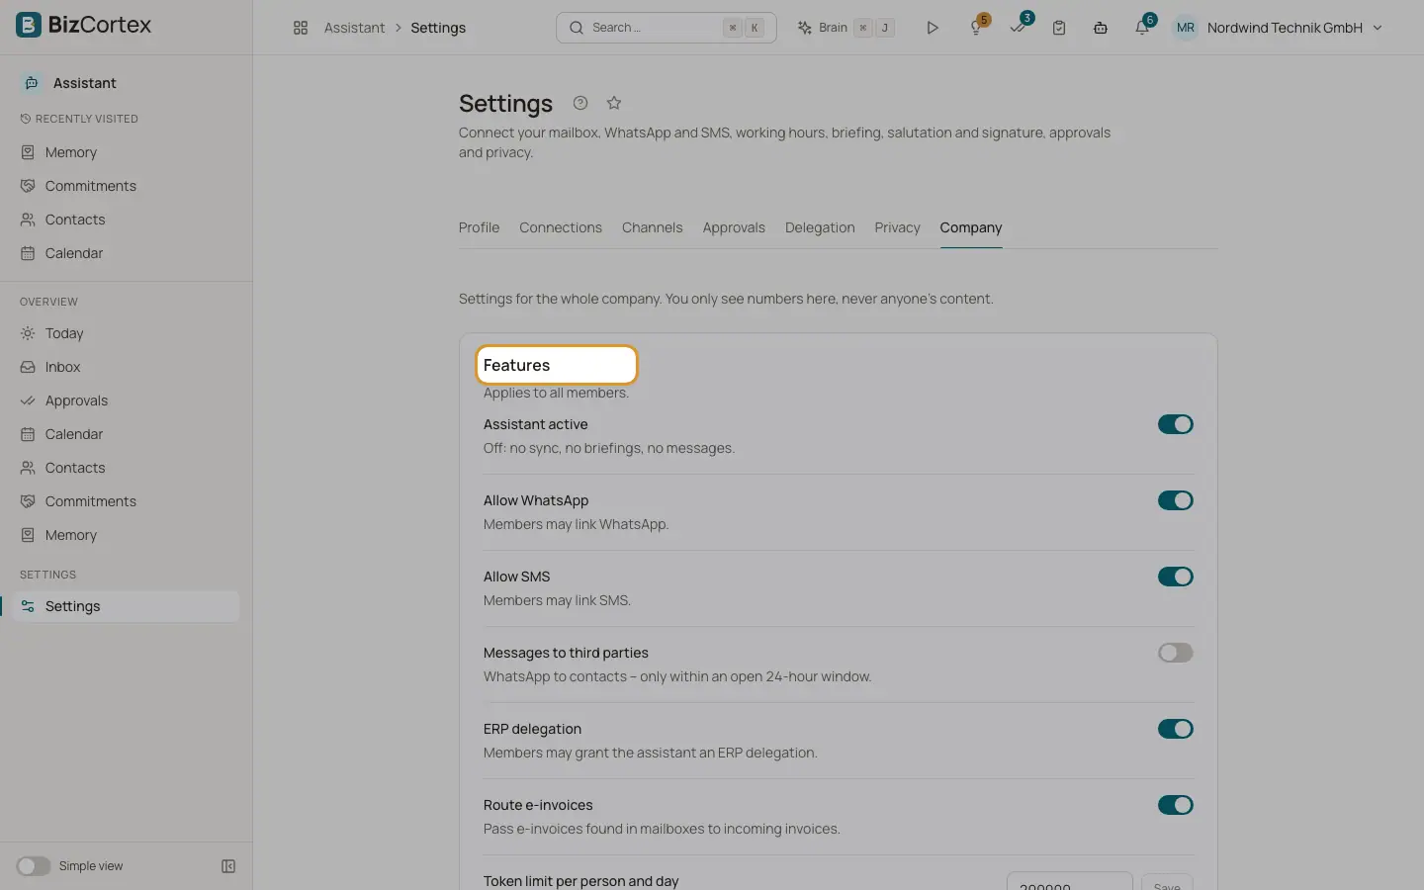Go to the Delegation tab
The height and width of the screenshot is (890, 1424).
[820, 227]
